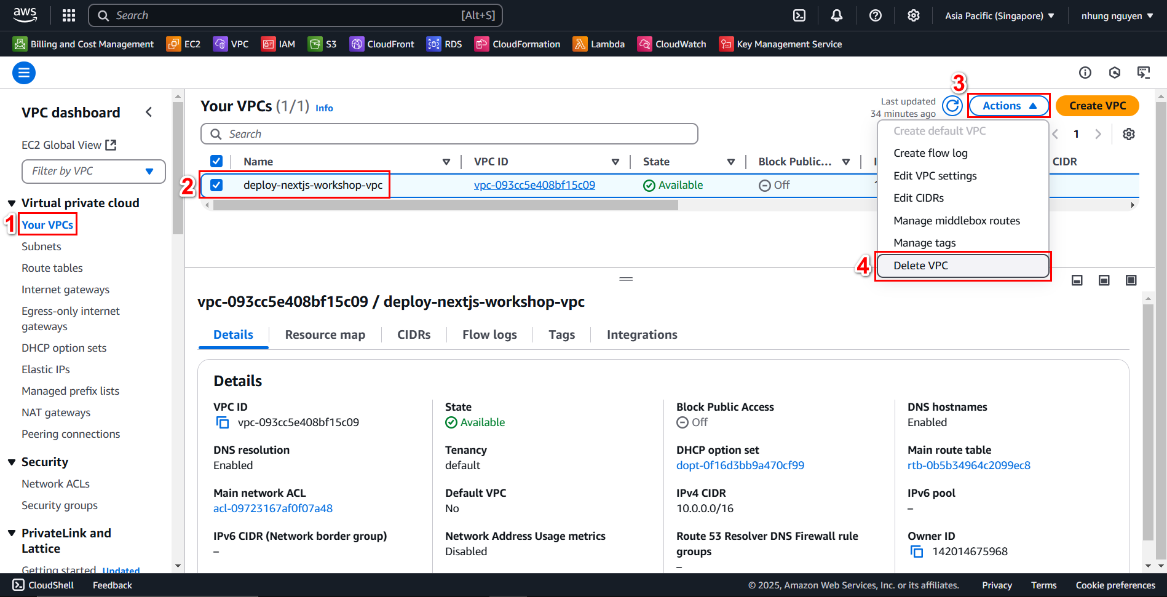Image resolution: width=1167 pixels, height=597 pixels.
Task: Toggle the blue hamburger navigation menu
Action: [x=24, y=73]
